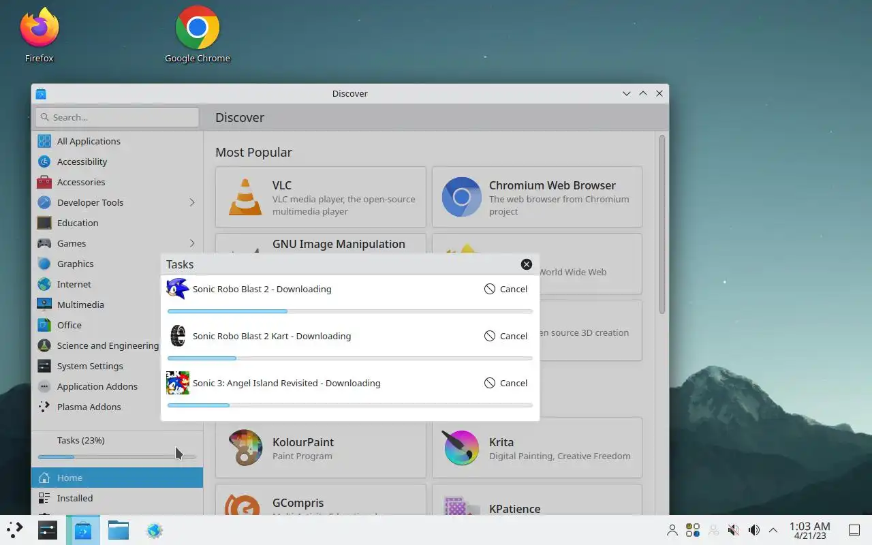Click the Application Addons icon
This screenshot has width=872, height=545.
click(44, 386)
